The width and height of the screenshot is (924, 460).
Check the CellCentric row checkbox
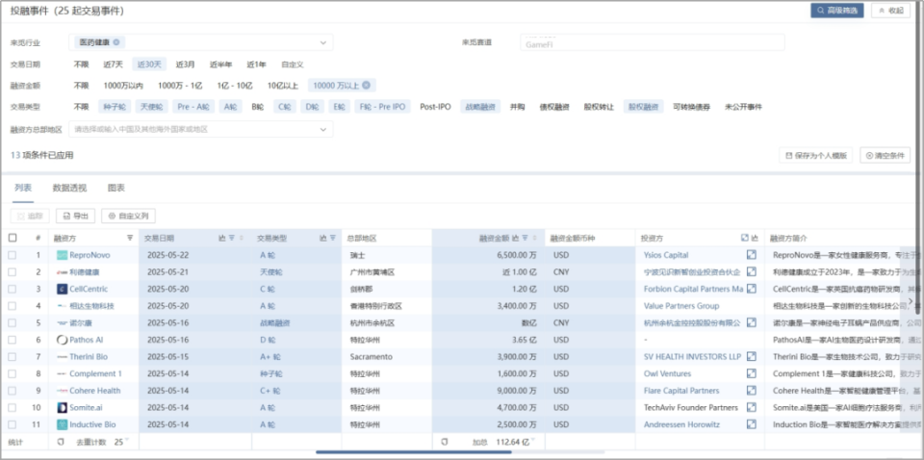pyautogui.click(x=13, y=290)
